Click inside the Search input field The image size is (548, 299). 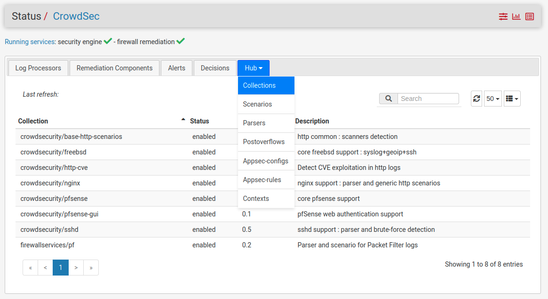[428, 99]
